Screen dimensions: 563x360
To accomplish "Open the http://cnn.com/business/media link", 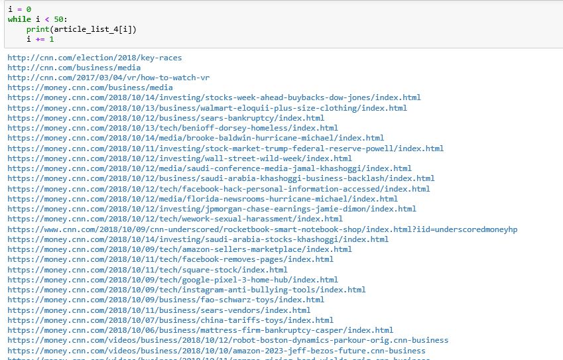I will tap(74, 68).
